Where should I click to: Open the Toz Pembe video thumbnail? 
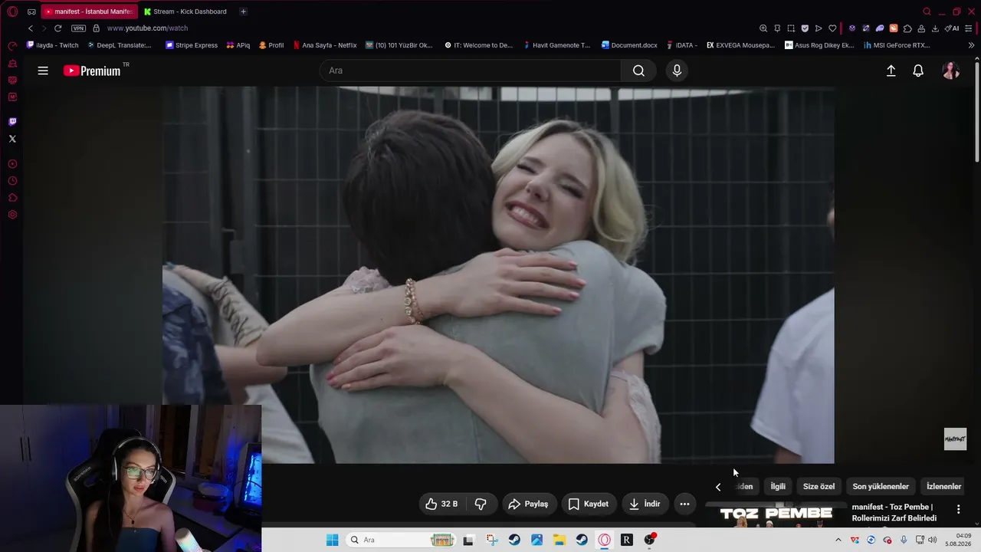click(x=776, y=515)
